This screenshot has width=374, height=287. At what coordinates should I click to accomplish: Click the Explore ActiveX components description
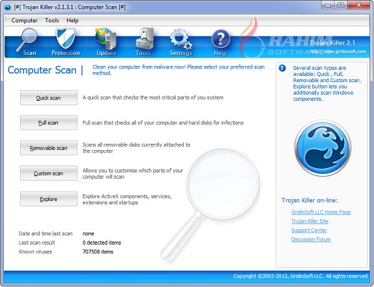click(x=127, y=199)
